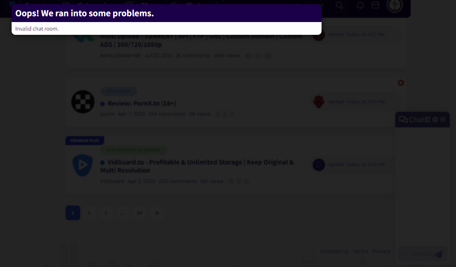
Task: Jump to last page 34
Action: tap(139, 213)
